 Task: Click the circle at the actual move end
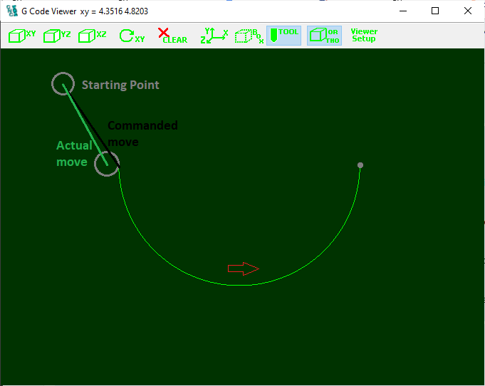pyautogui.click(x=107, y=163)
